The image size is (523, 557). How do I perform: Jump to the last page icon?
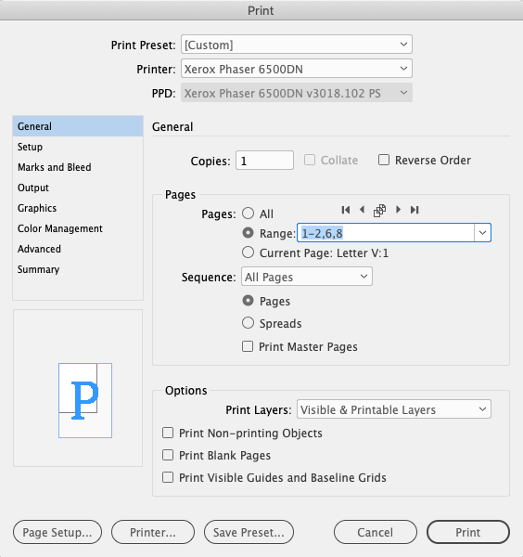(x=415, y=210)
